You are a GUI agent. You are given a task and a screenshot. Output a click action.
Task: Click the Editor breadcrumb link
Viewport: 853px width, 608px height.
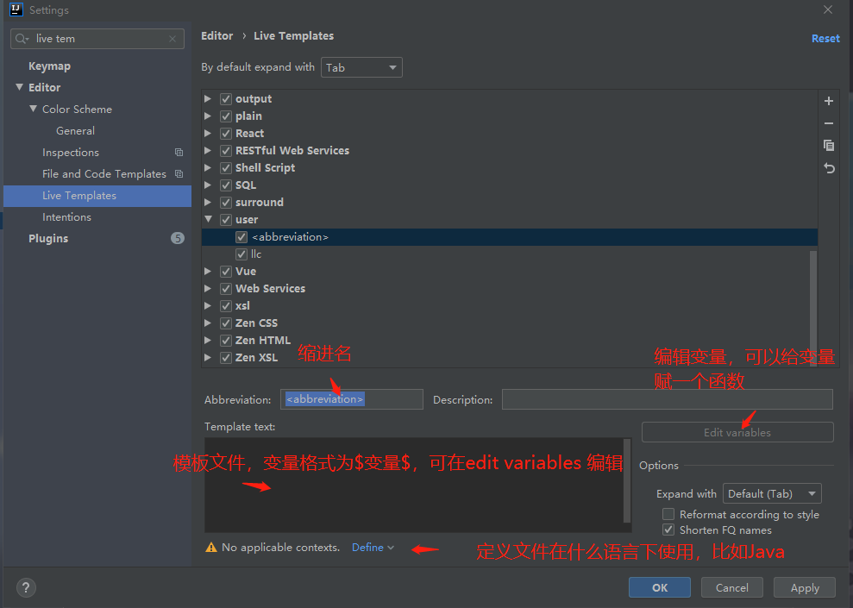pos(217,36)
